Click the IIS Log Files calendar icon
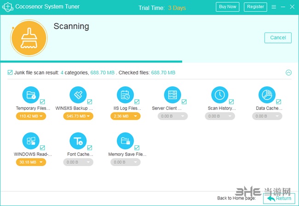299x206 pixels. pyautogui.click(x=125, y=95)
